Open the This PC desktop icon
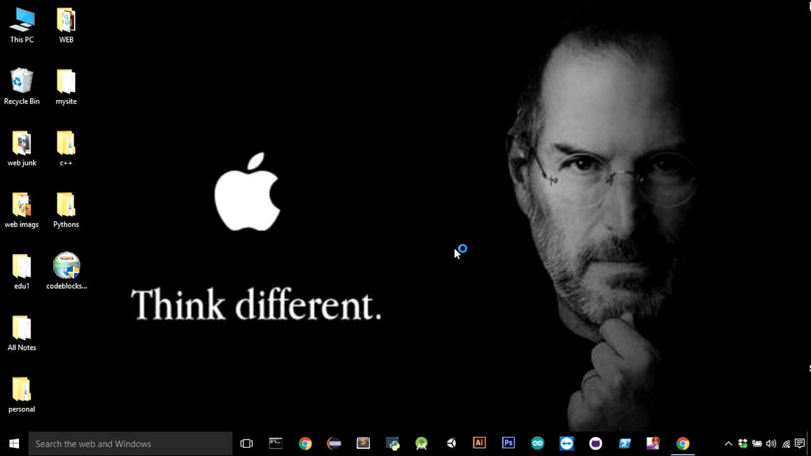The height and width of the screenshot is (456, 811). (22, 25)
